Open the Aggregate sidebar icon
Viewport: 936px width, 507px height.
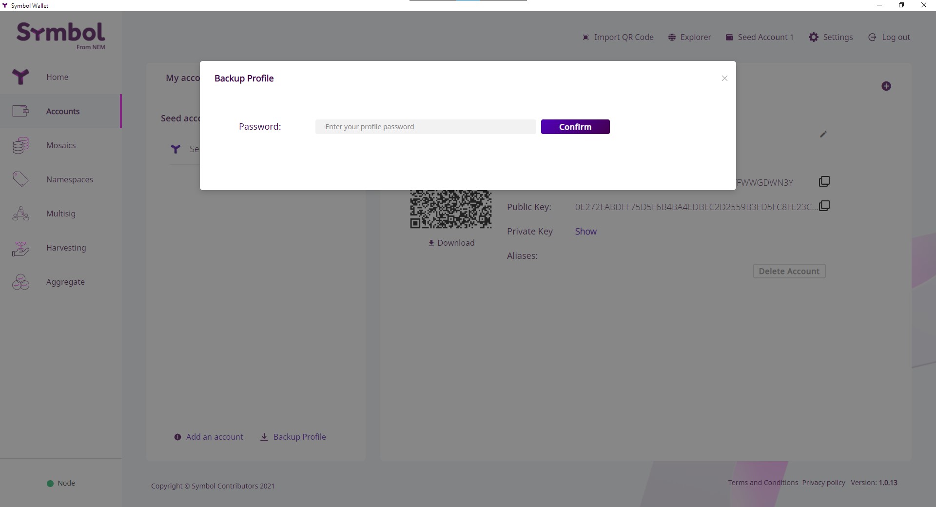pos(20,282)
